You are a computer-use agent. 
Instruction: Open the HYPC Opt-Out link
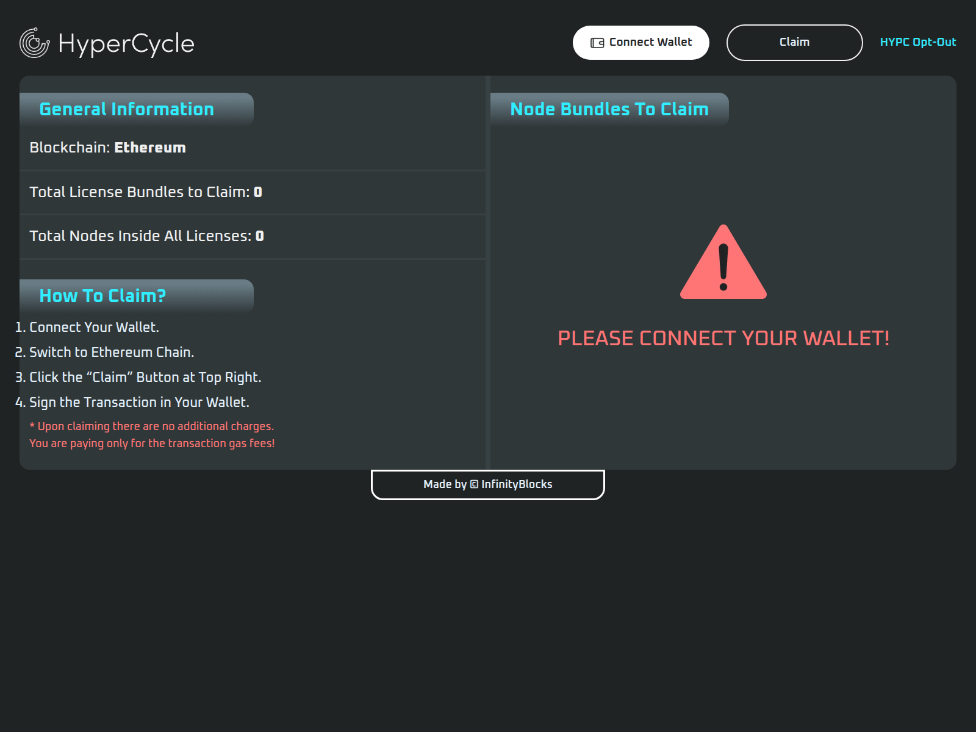tap(918, 42)
